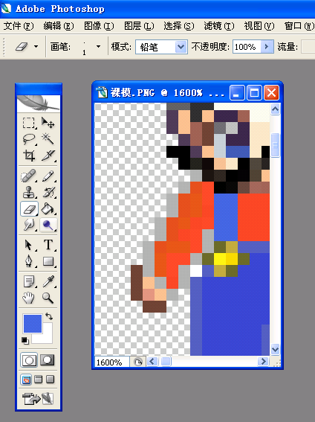
Task: Click the Adobe Photoshop title bar icon
Action: [6, 8]
